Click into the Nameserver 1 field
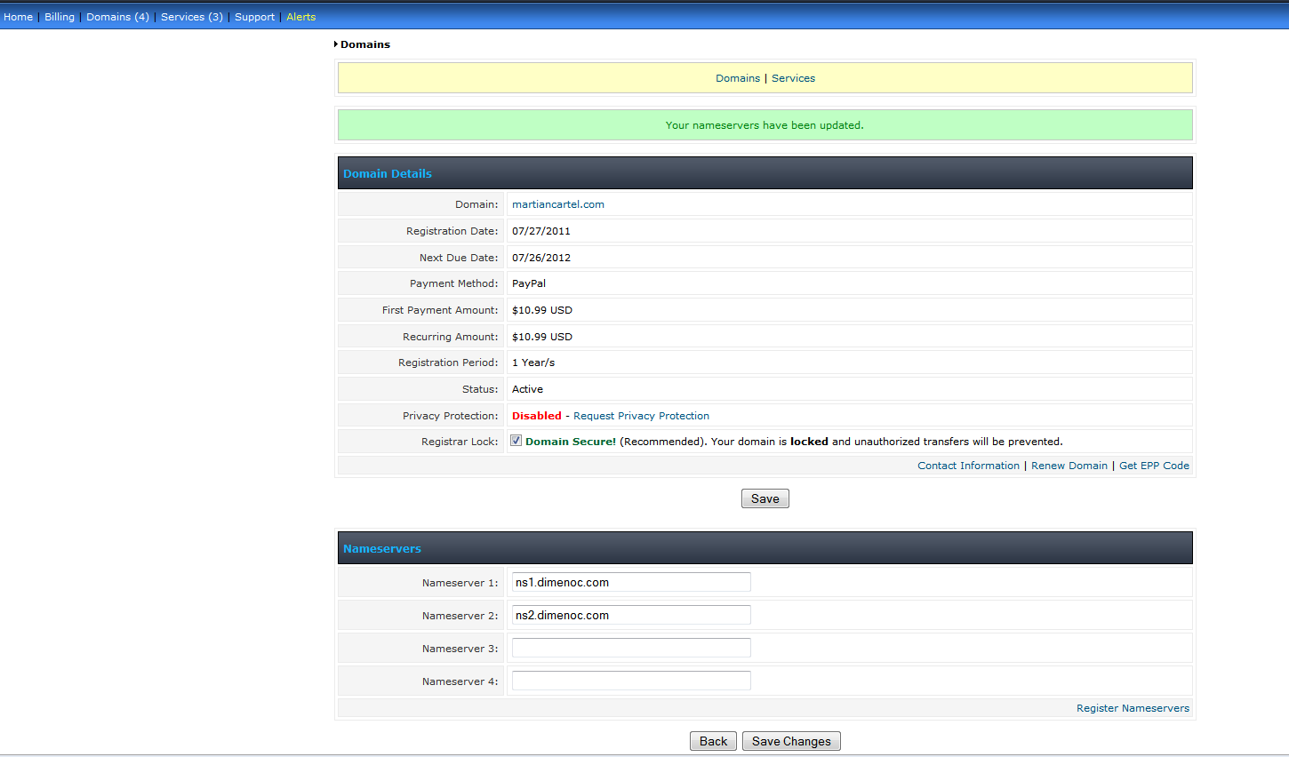This screenshot has height=757, width=1289. [x=631, y=583]
